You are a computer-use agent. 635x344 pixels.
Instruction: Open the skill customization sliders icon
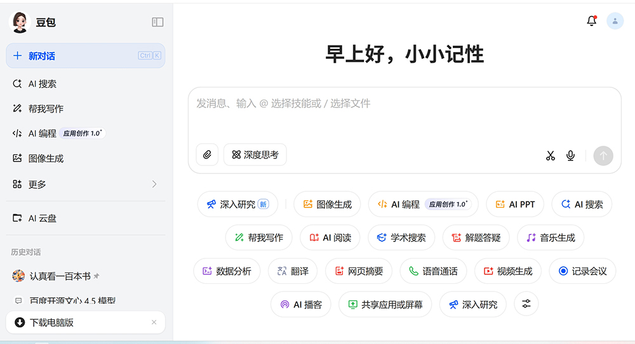(x=526, y=304)
